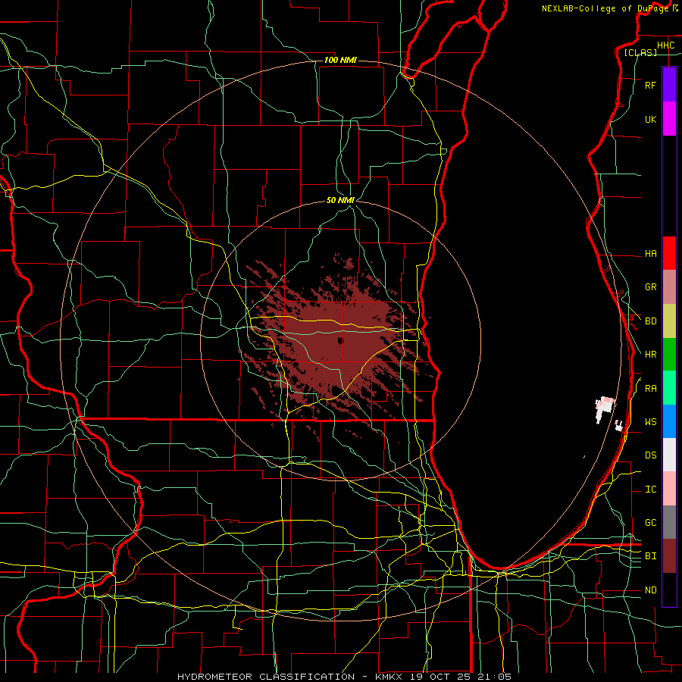Click the UK magenta legend color block
Image resolution: width=682 pixels, height=682 pixels.
tap(669, 119)
